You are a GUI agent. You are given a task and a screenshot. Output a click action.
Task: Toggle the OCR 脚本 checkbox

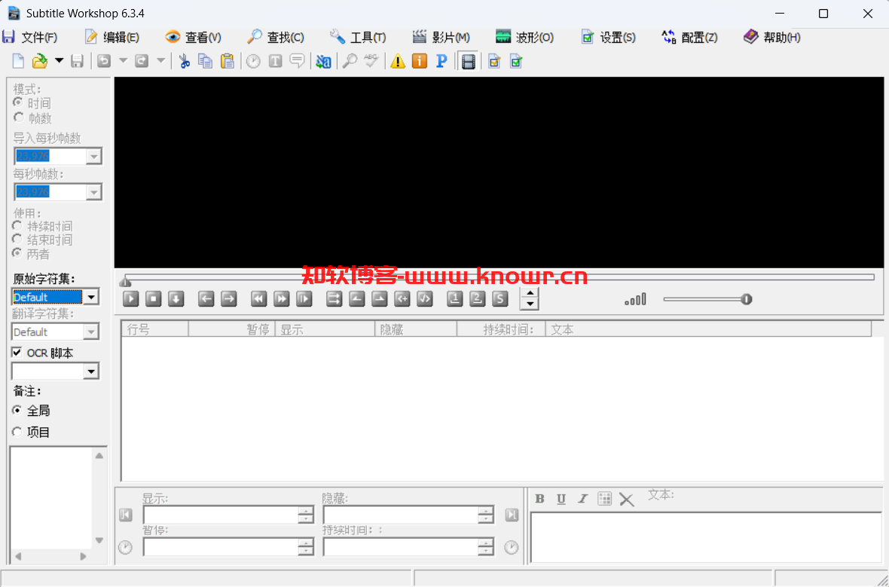coord(17,353)
